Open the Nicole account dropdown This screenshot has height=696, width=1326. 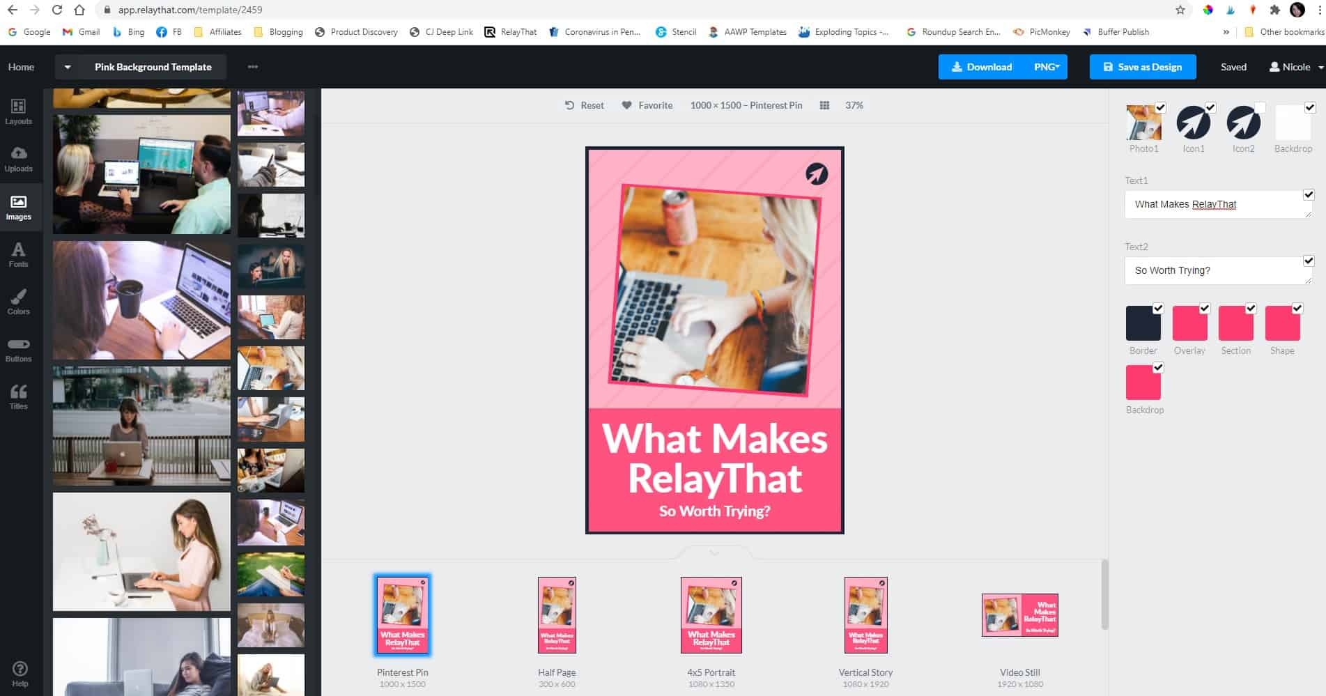point(1297,67)
